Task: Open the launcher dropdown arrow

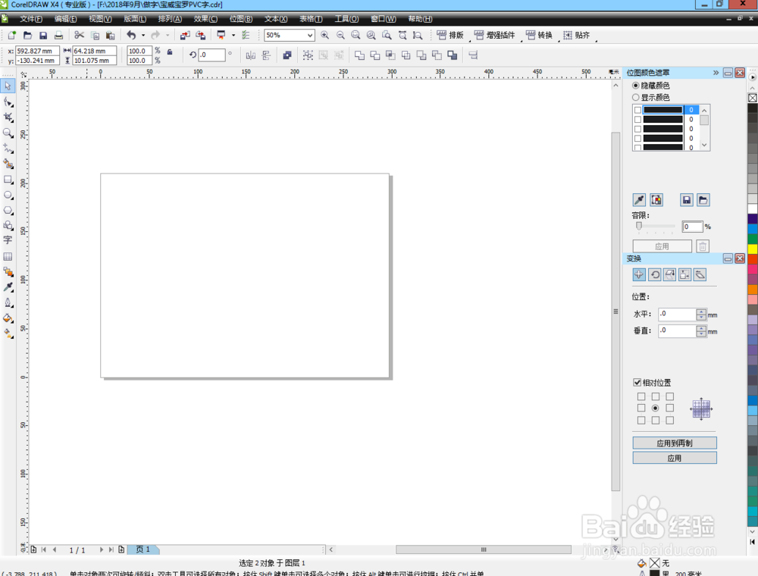Action: point(233,36)
